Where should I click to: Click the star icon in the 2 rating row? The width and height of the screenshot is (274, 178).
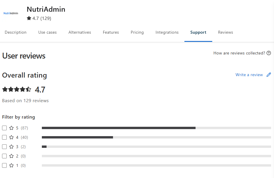[11, 156]
